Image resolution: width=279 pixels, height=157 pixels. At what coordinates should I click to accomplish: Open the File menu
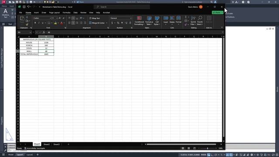pyautogui.click(x=20, y=13)
